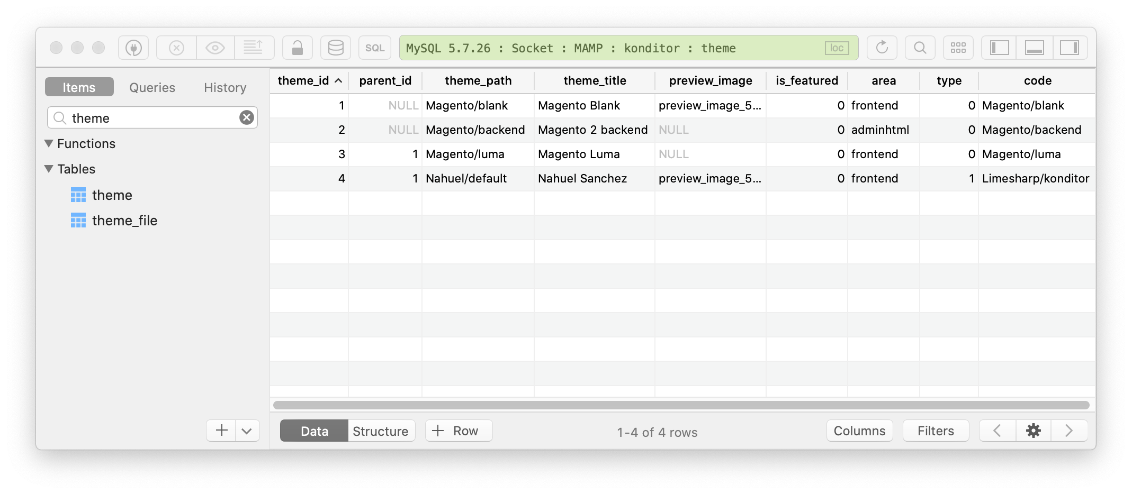Click the Columns button
1132x494 pixels.
[860, 431]
